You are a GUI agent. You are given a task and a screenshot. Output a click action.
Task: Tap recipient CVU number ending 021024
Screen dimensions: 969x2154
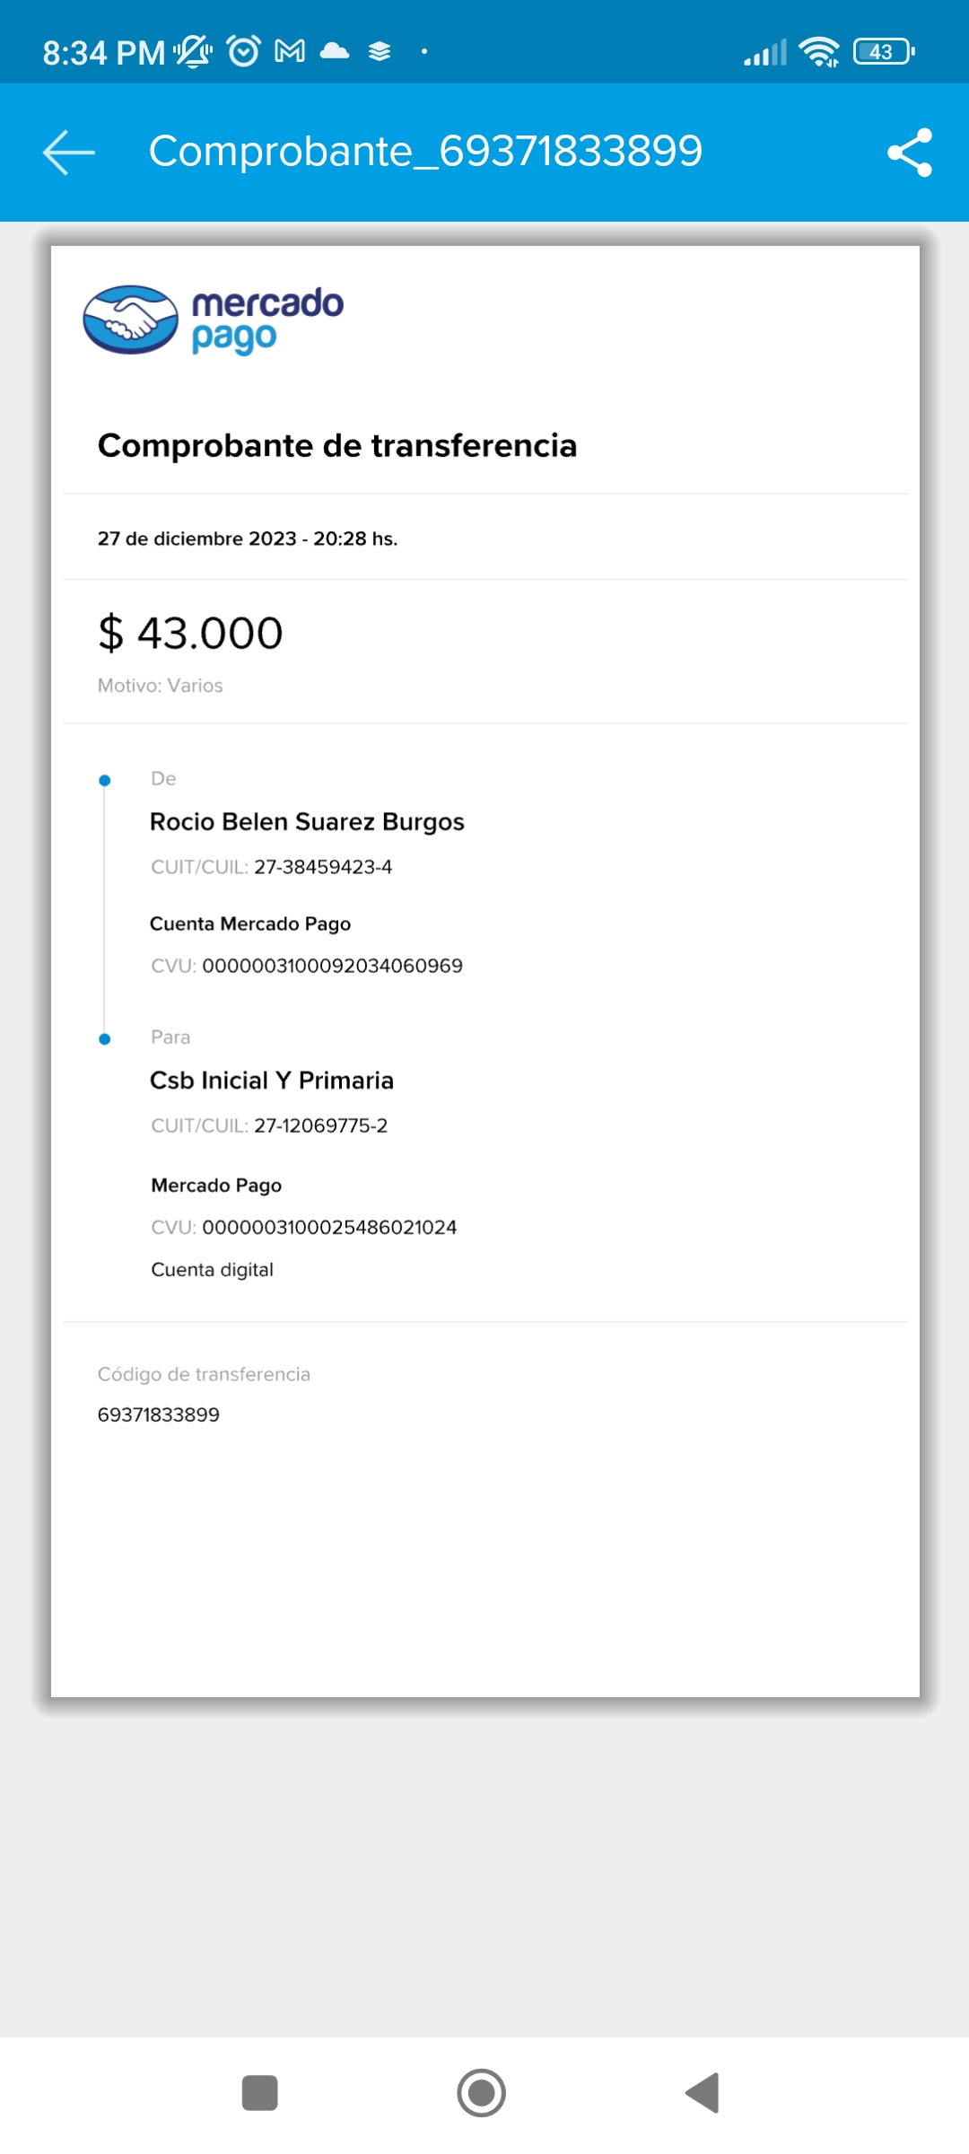pyautogui.click(x=329, y=1228)
